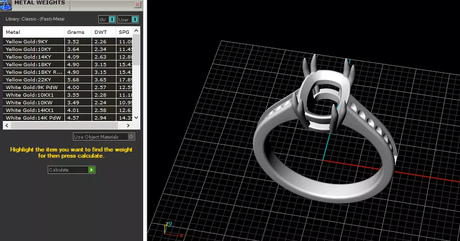Select the White Gold:10KX1 row
The width and height of the screenshot is (460, 241).
click(68, 95)
